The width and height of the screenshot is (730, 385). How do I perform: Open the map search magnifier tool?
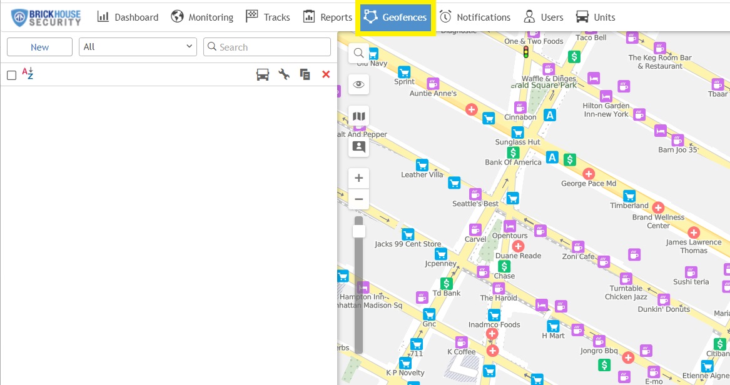click(358, 53)
